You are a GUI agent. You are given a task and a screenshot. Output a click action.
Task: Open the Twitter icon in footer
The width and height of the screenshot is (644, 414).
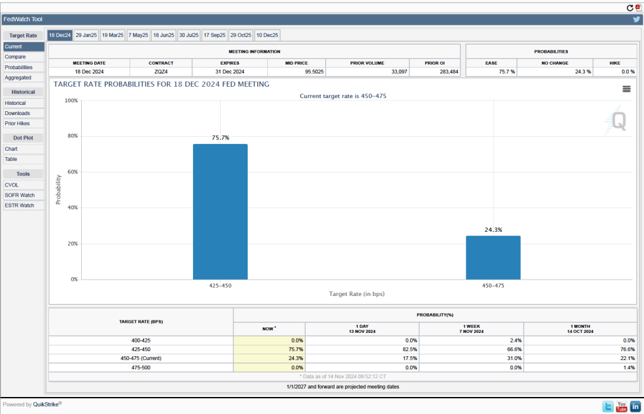click(608, 406)
